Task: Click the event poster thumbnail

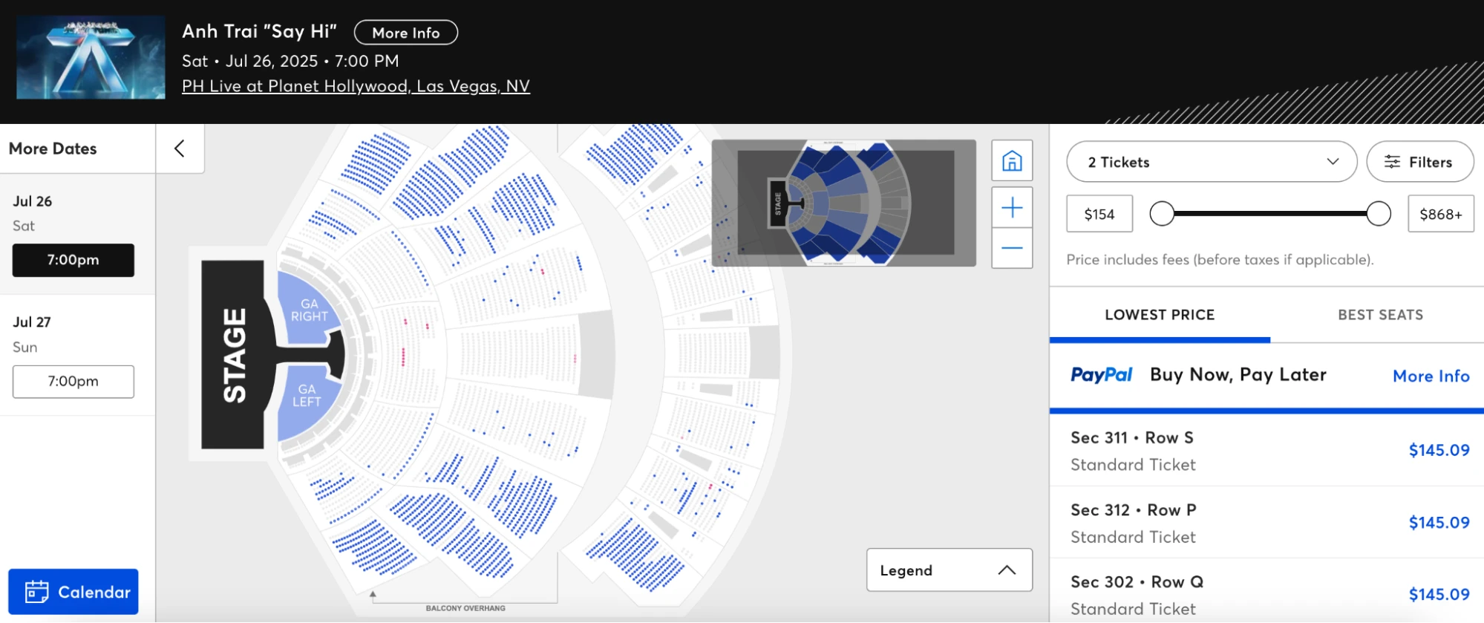Action: pos(91,58)
